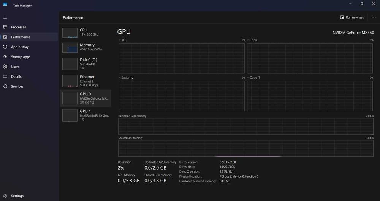Select the Ethernet mini graph thumbnail

(70, 81)
